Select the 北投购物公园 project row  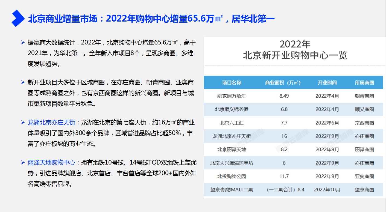click(232, 176)
